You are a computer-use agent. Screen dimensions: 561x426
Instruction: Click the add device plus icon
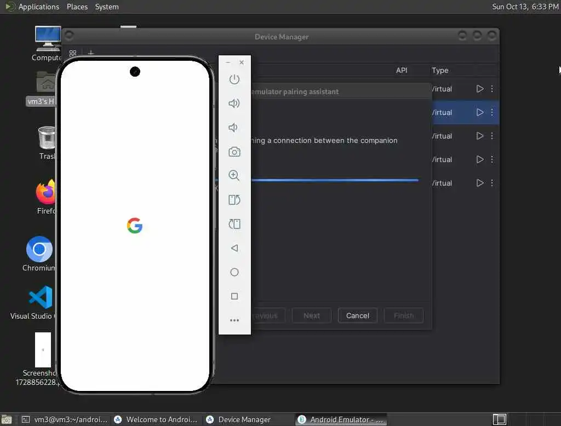[91, 53]
